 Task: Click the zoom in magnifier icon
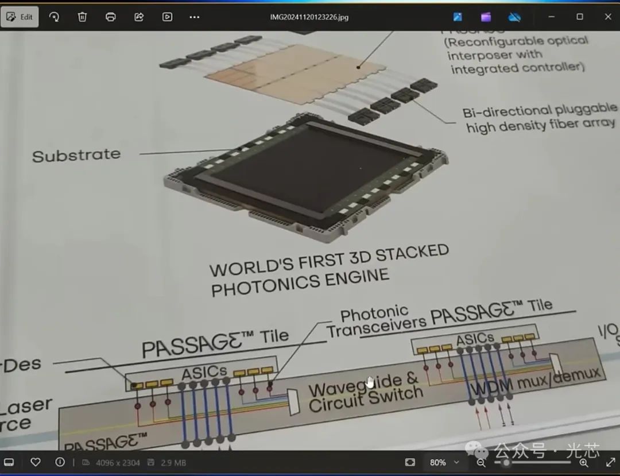click(584, 463)
